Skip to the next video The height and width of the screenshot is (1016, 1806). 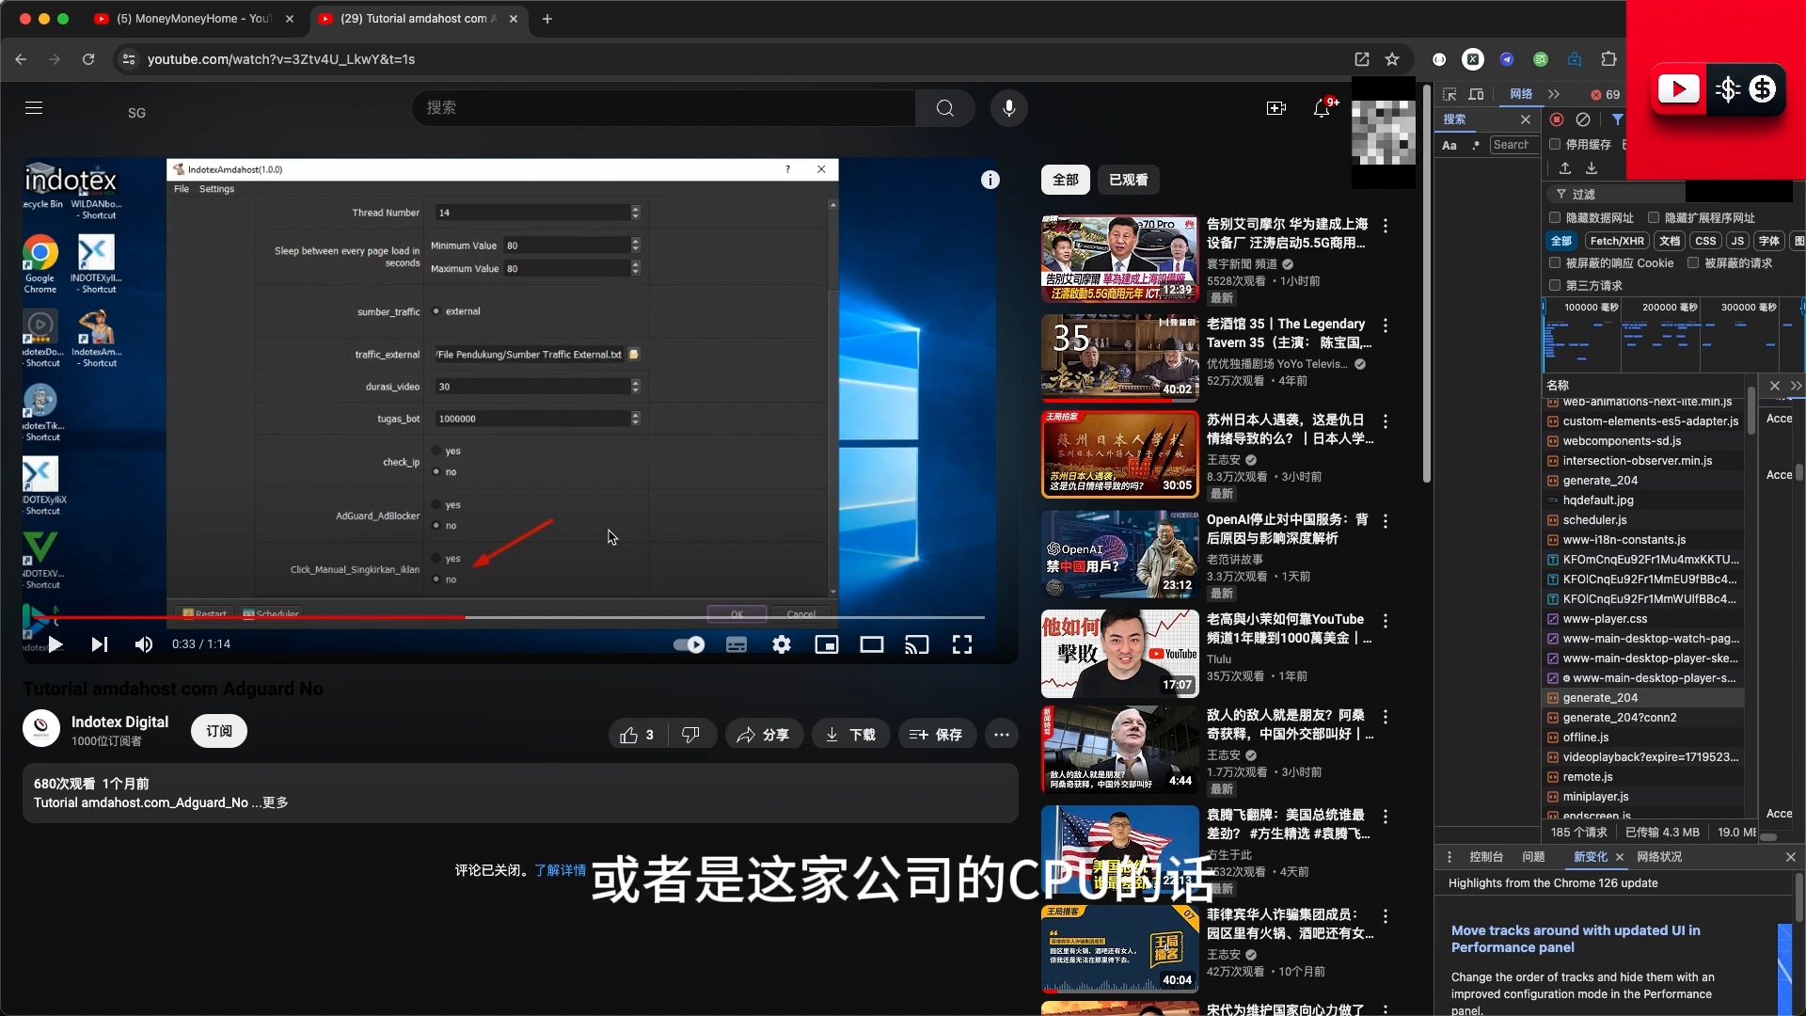[99, 644]
